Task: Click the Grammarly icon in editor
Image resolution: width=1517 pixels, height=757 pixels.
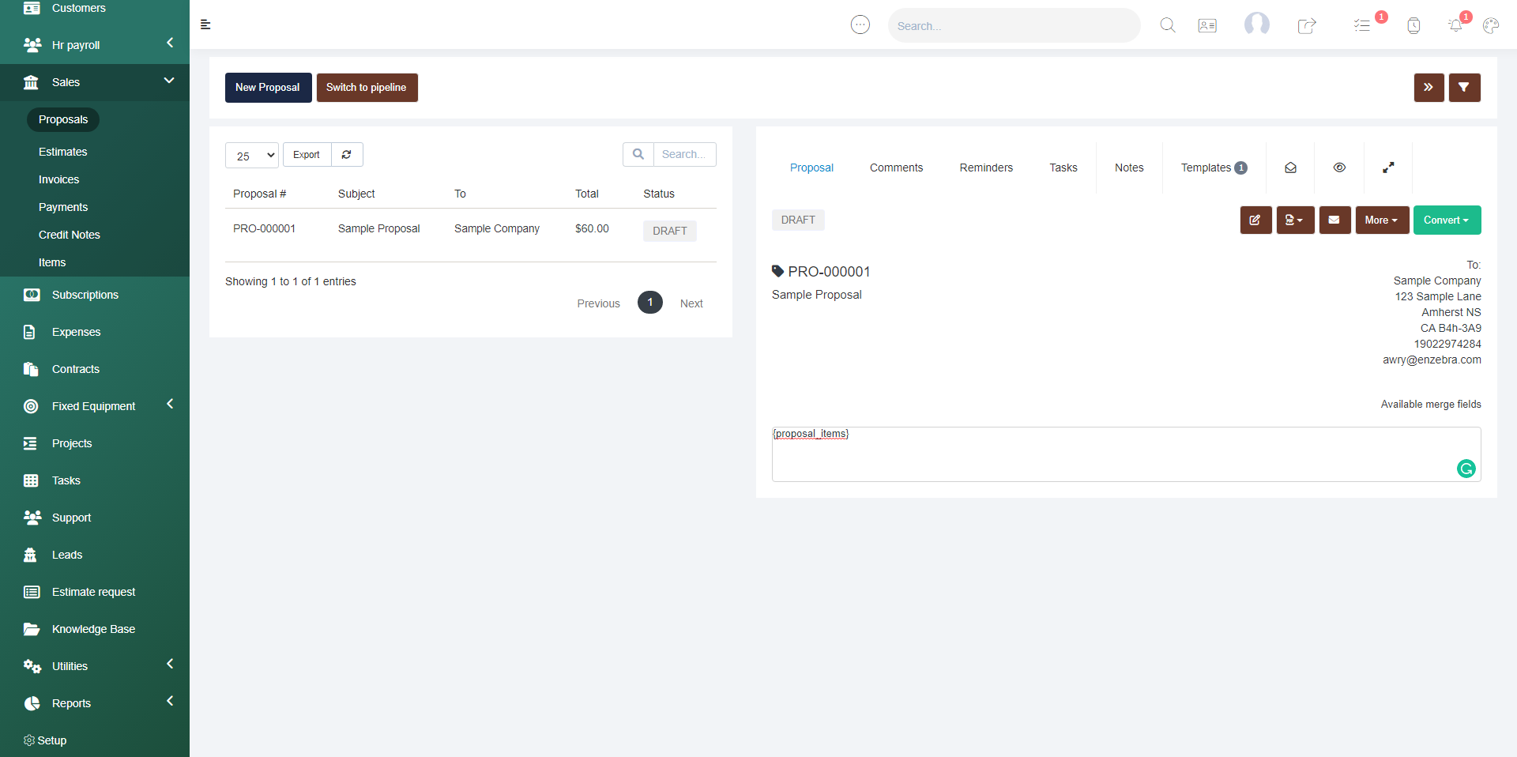Action: click(1466, 469)
